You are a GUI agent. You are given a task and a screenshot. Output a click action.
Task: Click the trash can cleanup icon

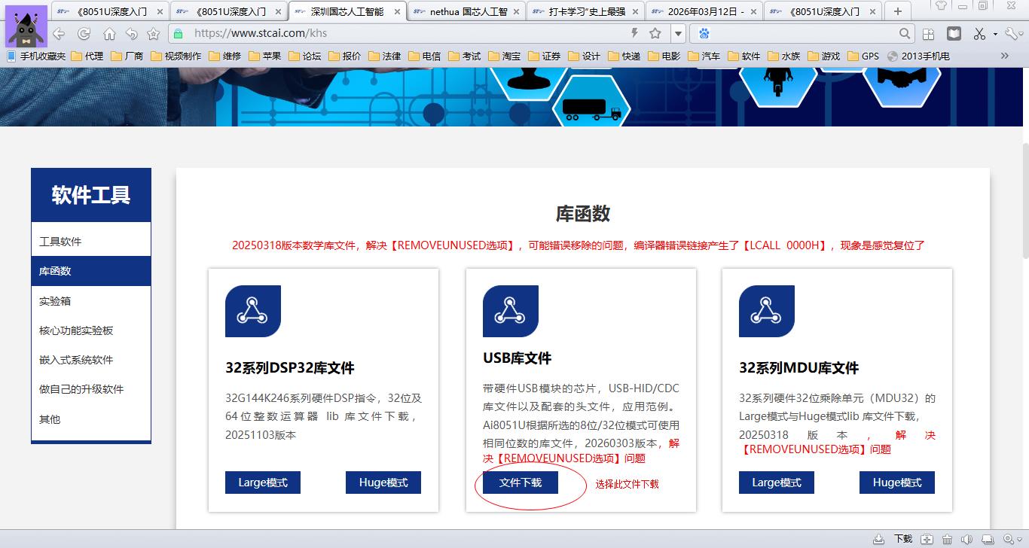coord(947,539)
